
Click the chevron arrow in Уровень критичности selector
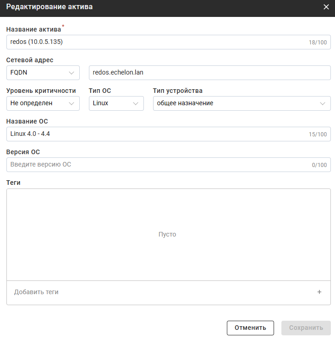tap(71, 103)
